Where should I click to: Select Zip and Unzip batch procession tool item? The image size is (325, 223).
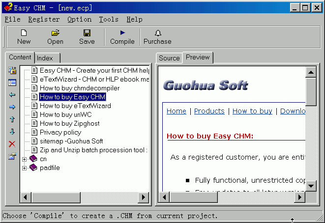[94, 150]
